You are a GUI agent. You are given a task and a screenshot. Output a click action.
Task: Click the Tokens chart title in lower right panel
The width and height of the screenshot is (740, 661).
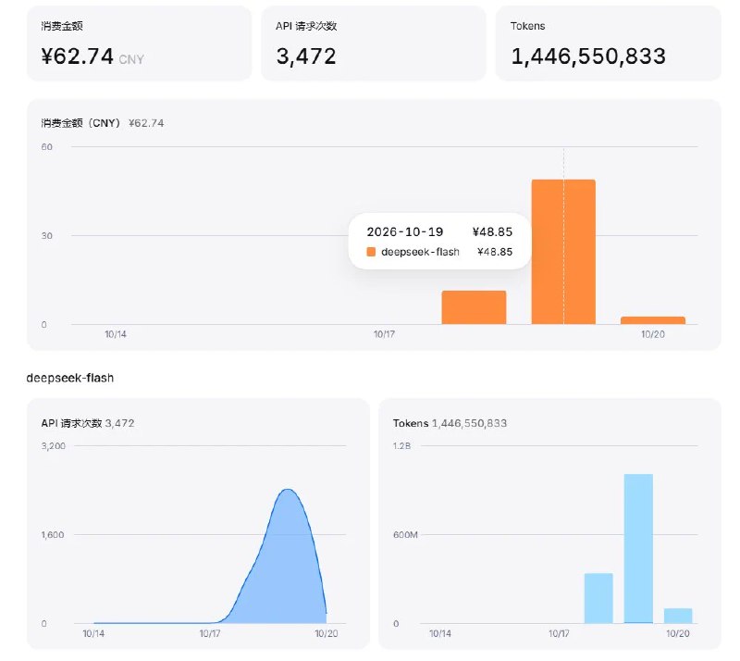click(x=411, y=423)
